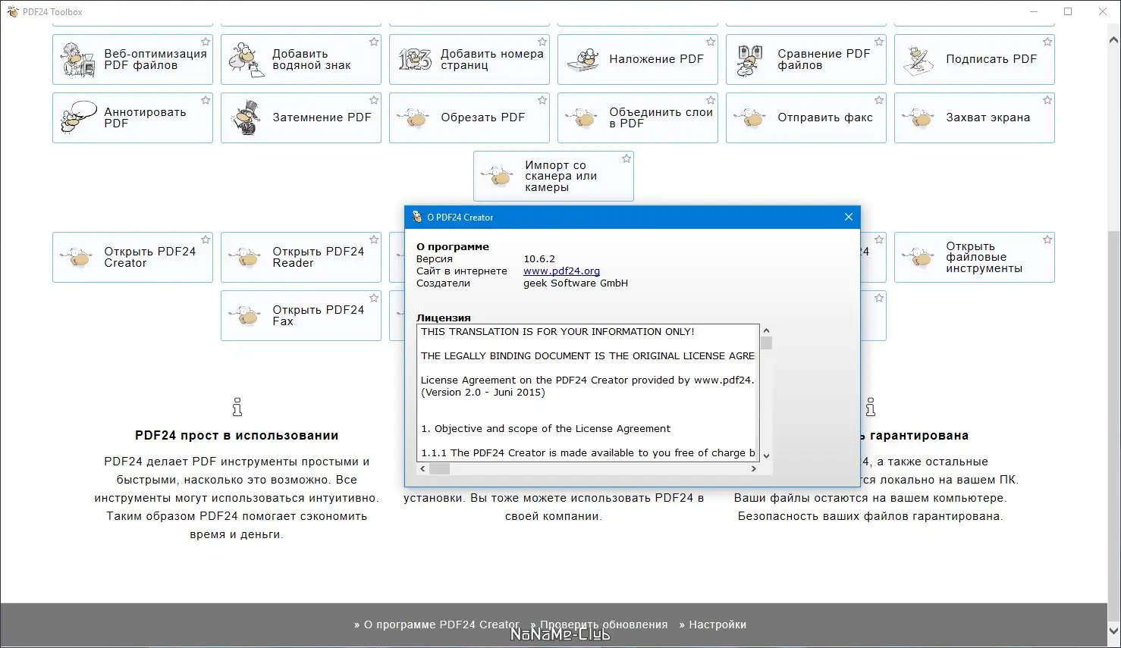Toggle favorite star on Добавить водяной знак

click(x=374, y=42)
